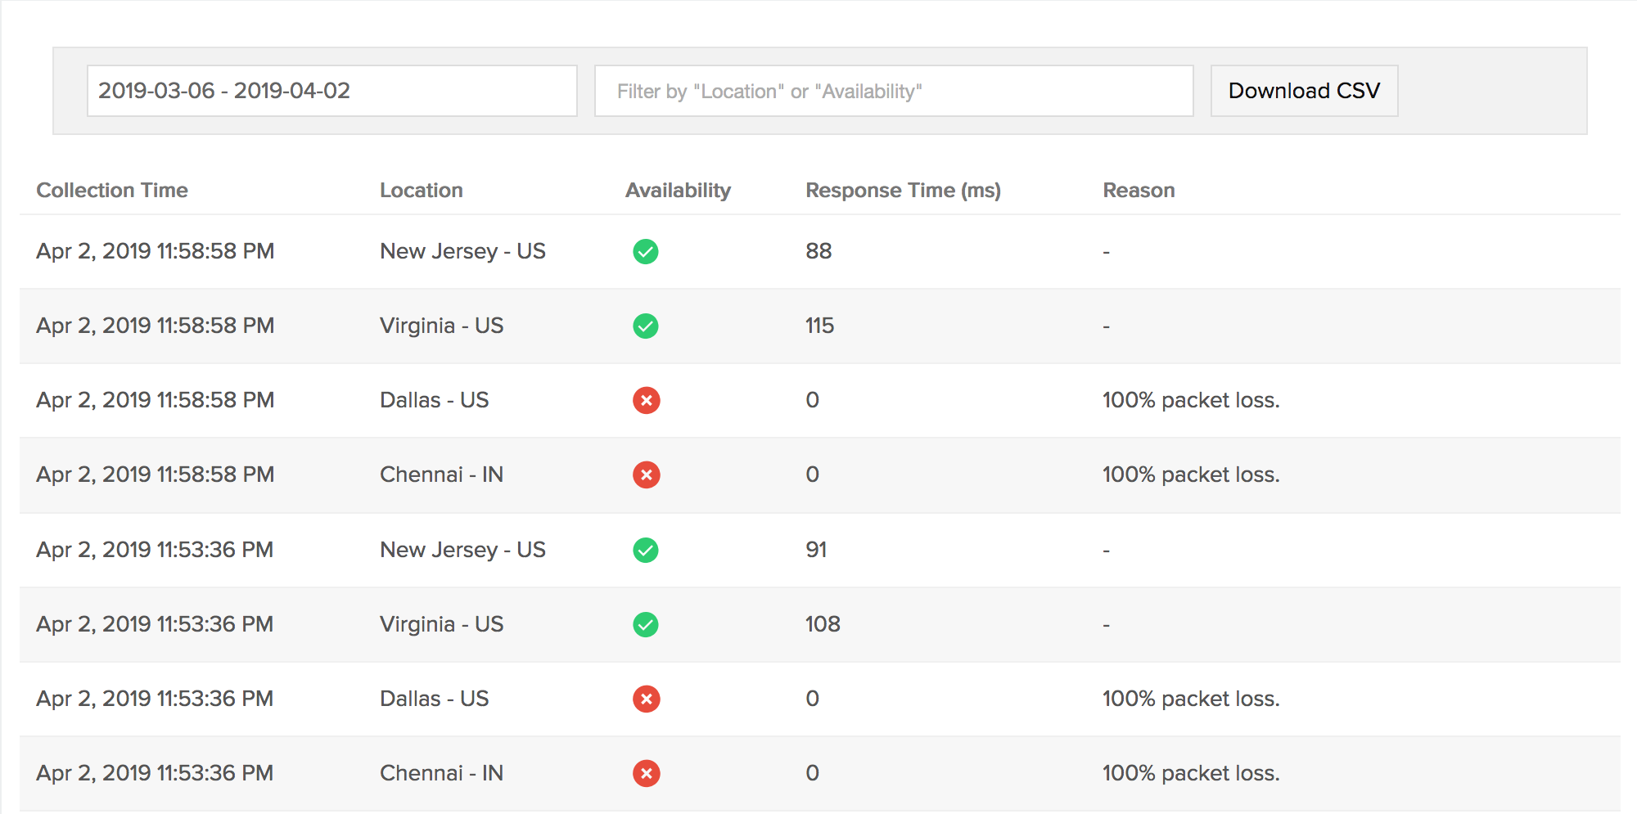
Task: Click red error icon for Chennai 11:58:58 row
Action: pyautogui.click(x=646, y=474)
